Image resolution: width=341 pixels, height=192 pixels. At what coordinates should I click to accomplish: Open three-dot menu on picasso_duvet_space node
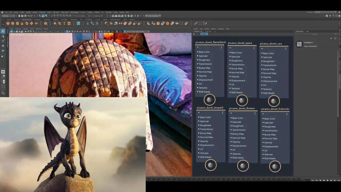coord(254,48)
